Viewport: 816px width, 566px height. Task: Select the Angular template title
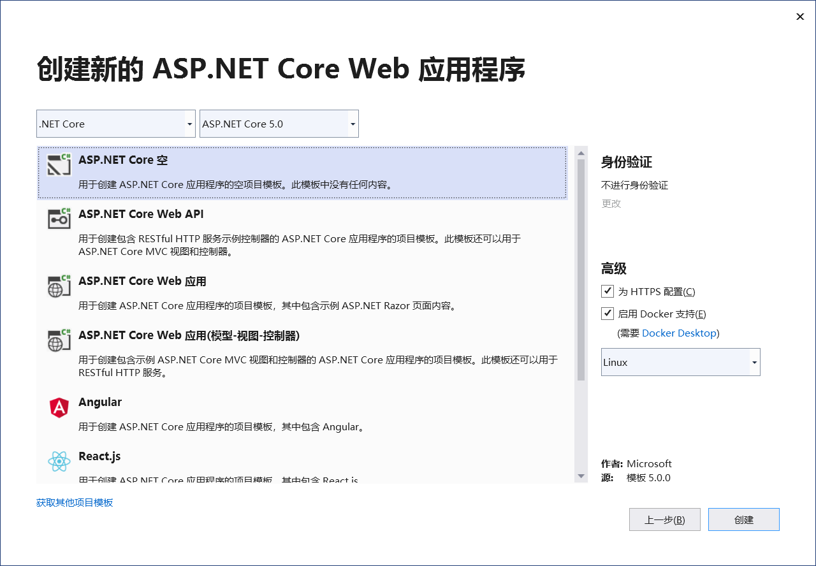tap(100, 402)
